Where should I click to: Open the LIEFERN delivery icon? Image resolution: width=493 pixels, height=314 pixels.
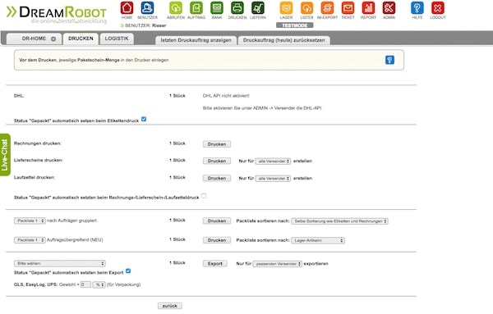[258, 8]
